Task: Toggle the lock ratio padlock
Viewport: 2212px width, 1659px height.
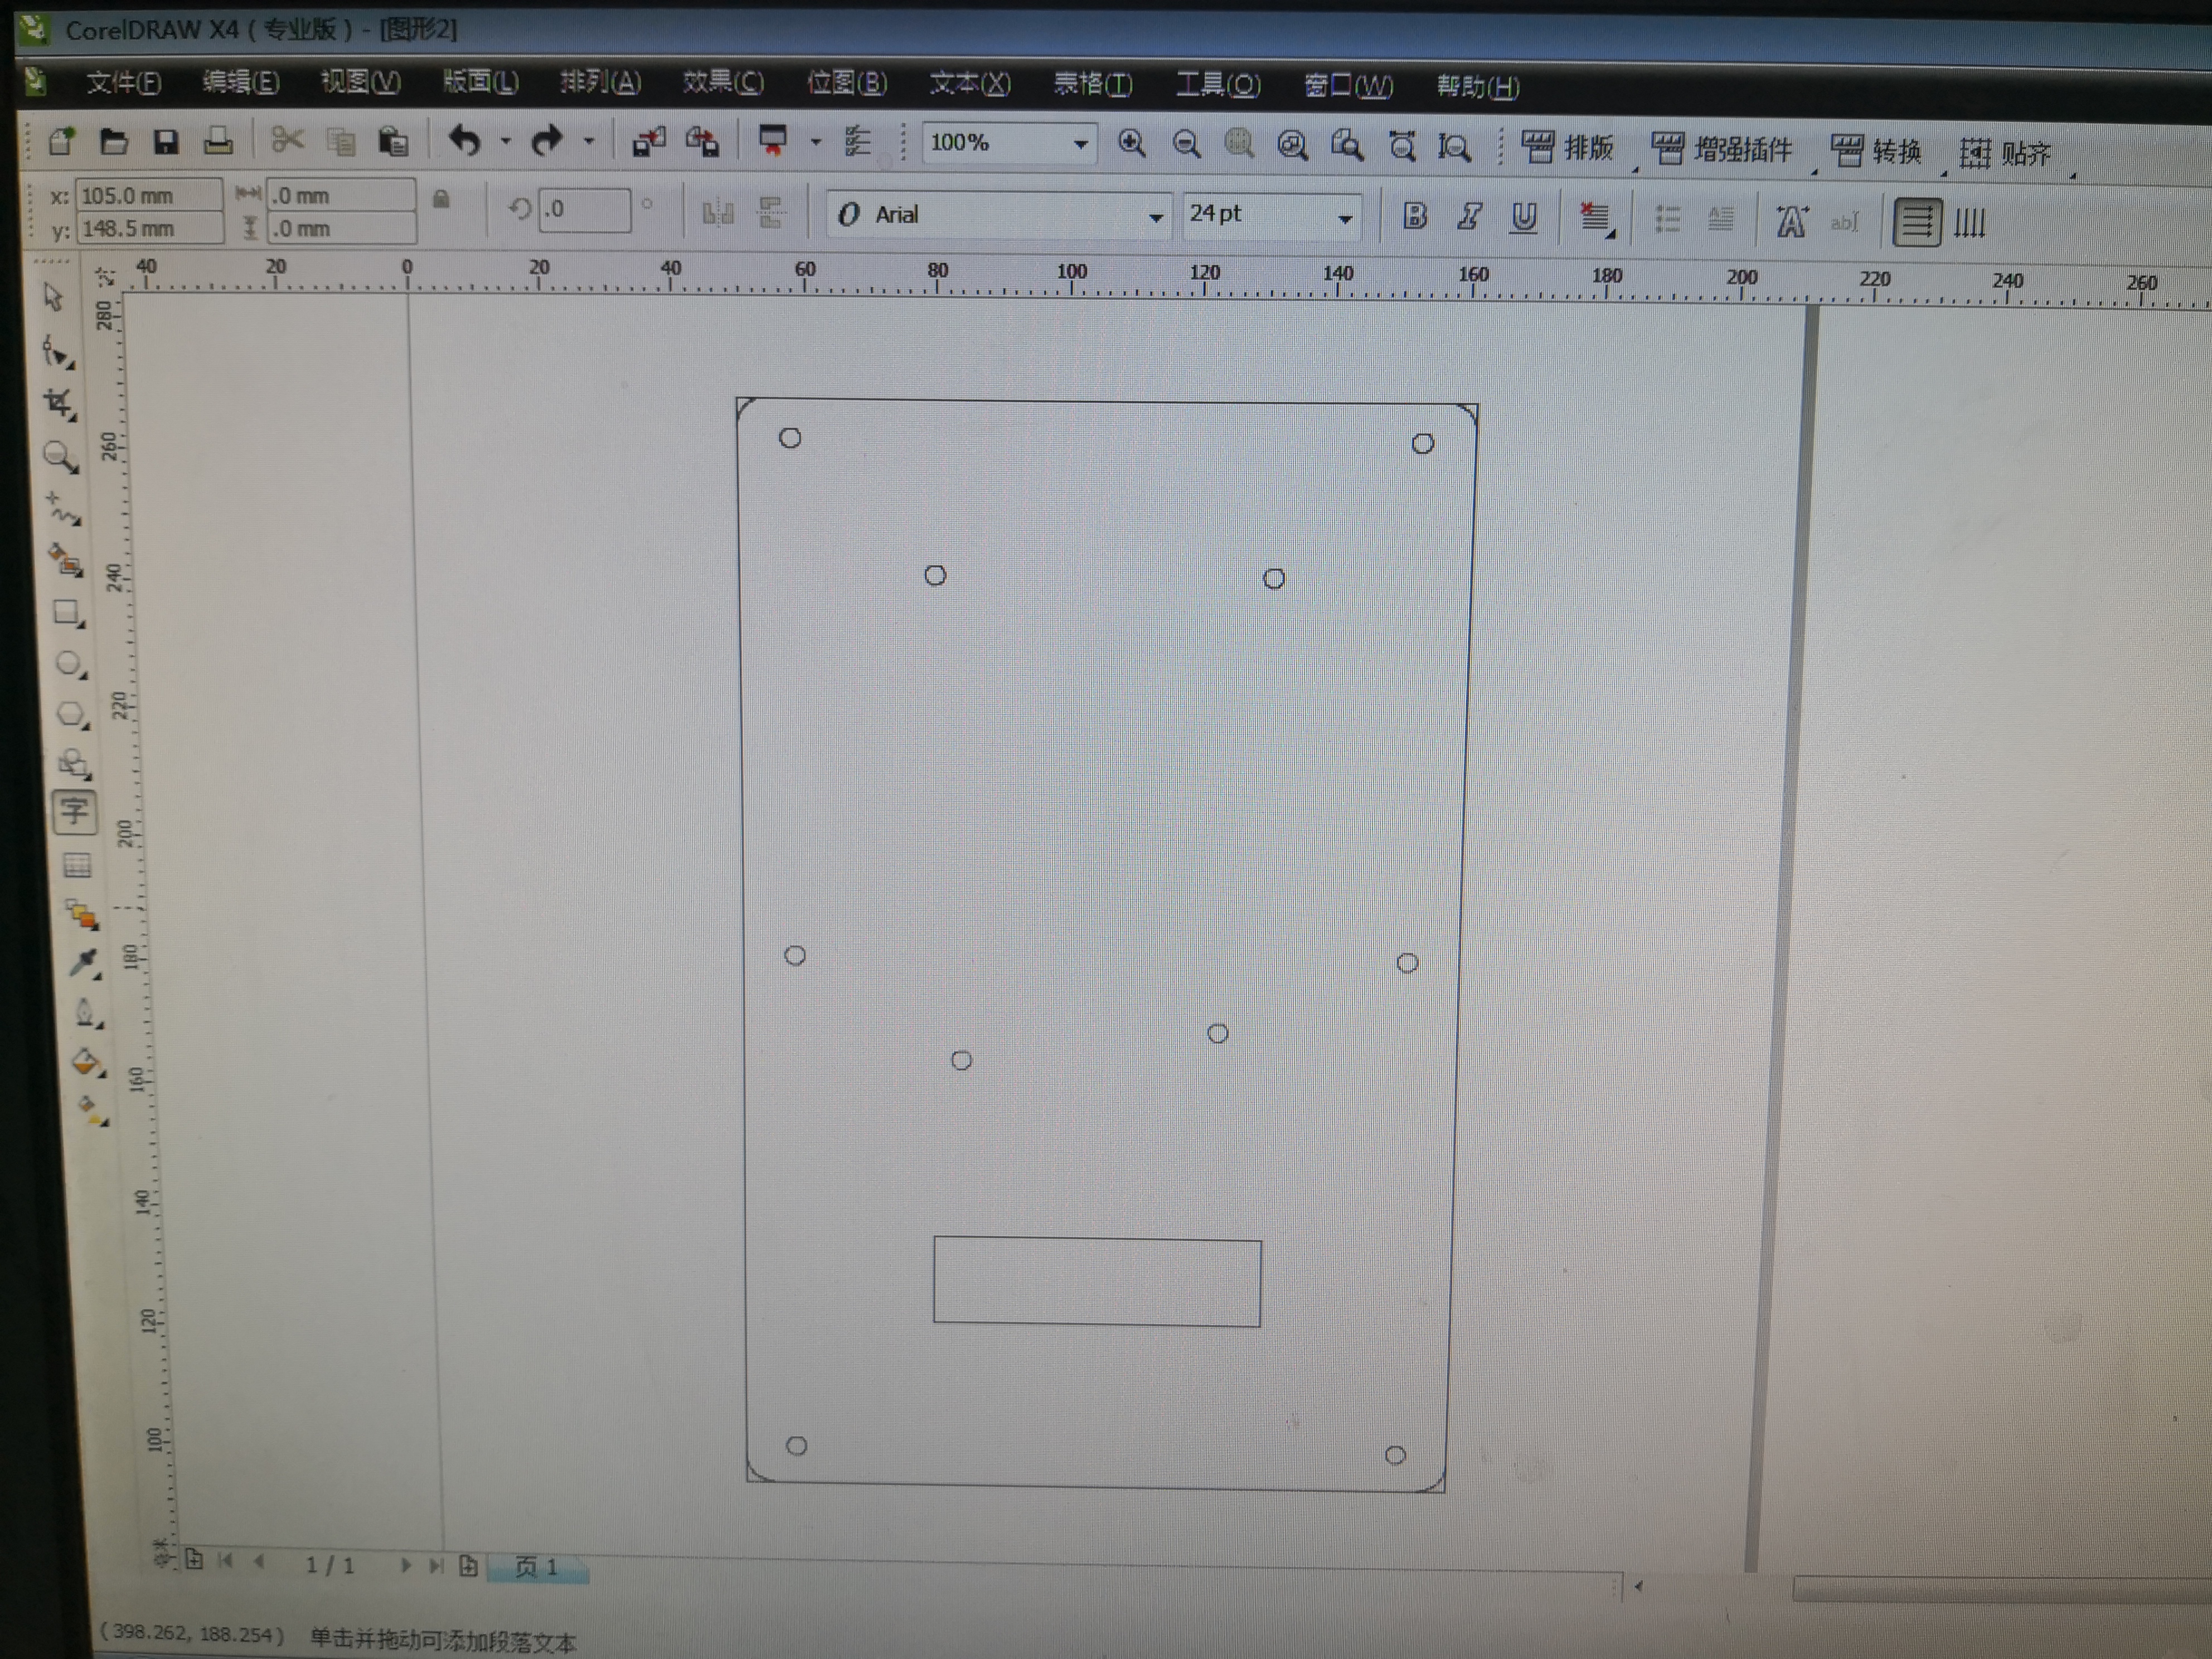Action: click(441, 199)
